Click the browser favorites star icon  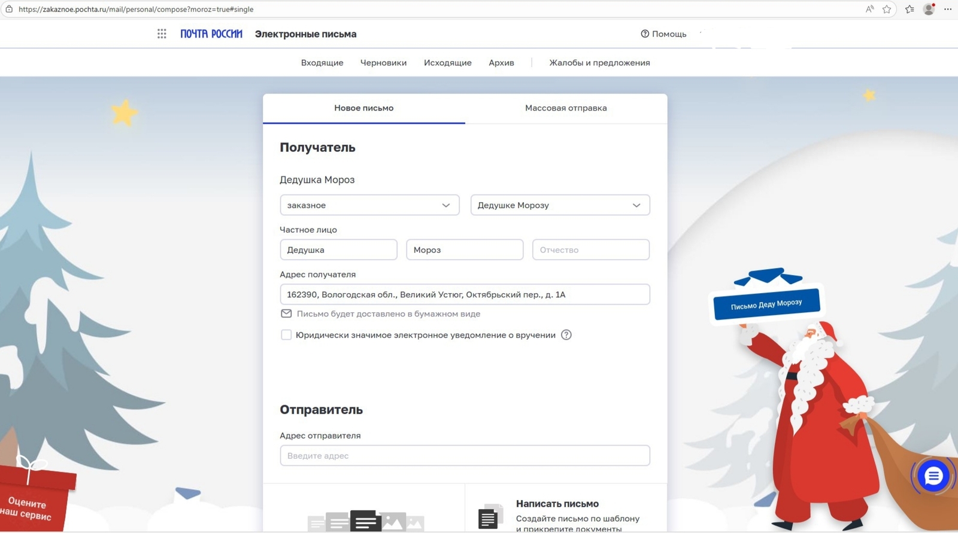pos(887,9)
